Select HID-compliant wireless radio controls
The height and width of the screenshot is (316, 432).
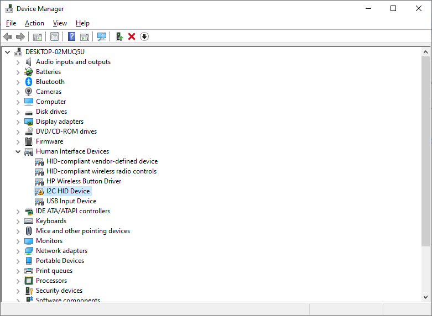click(x=101, y=171)
